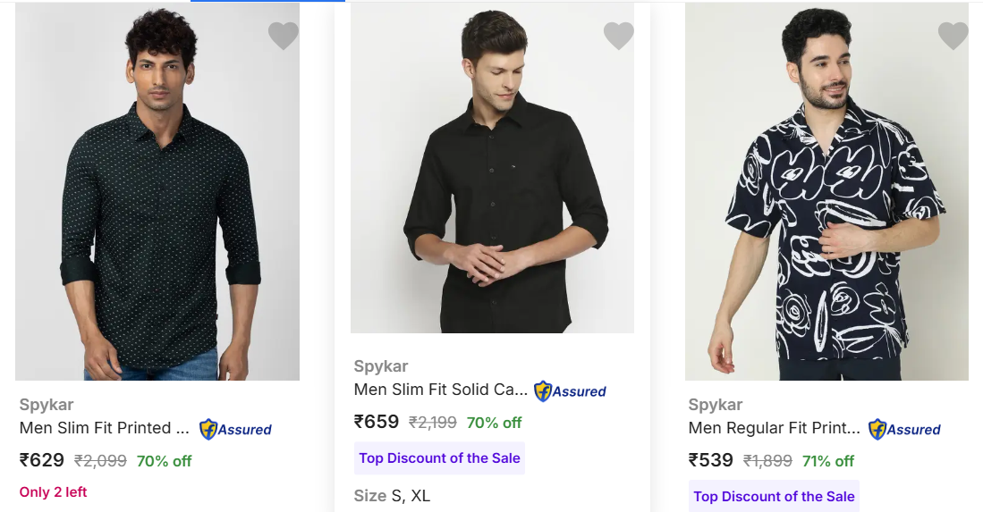983x512 pixels.
Task: Click Spykar brand above ₹659 shirt
Action: pyautogui.click(x=381, y=366)
